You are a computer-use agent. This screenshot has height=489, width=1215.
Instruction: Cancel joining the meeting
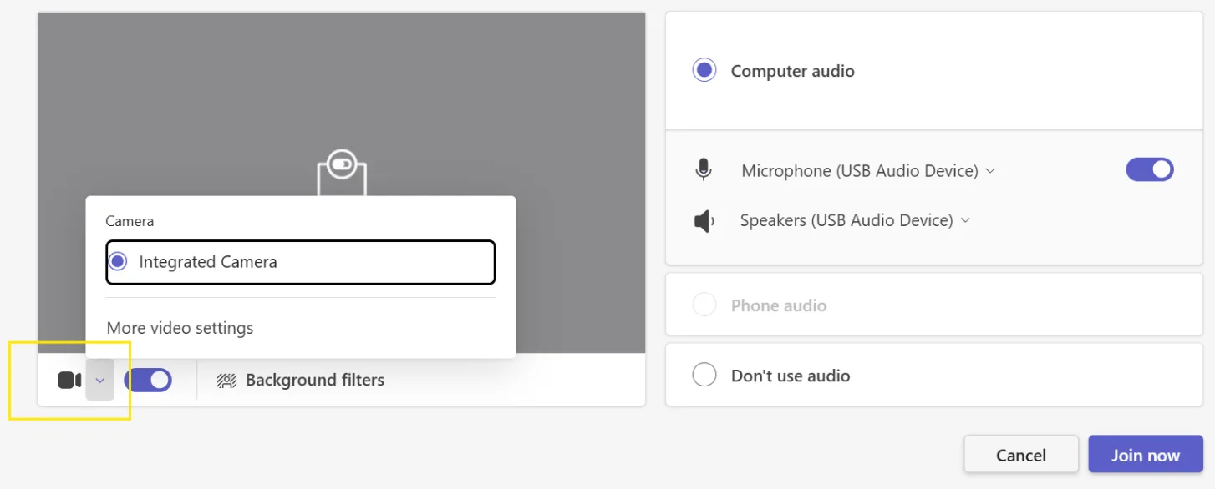click(x=1021, y=455)
